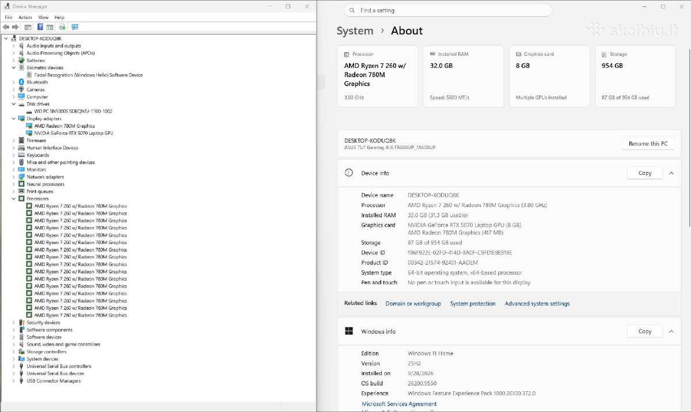Open Domain or workgroup link

(x=413, y=303)
